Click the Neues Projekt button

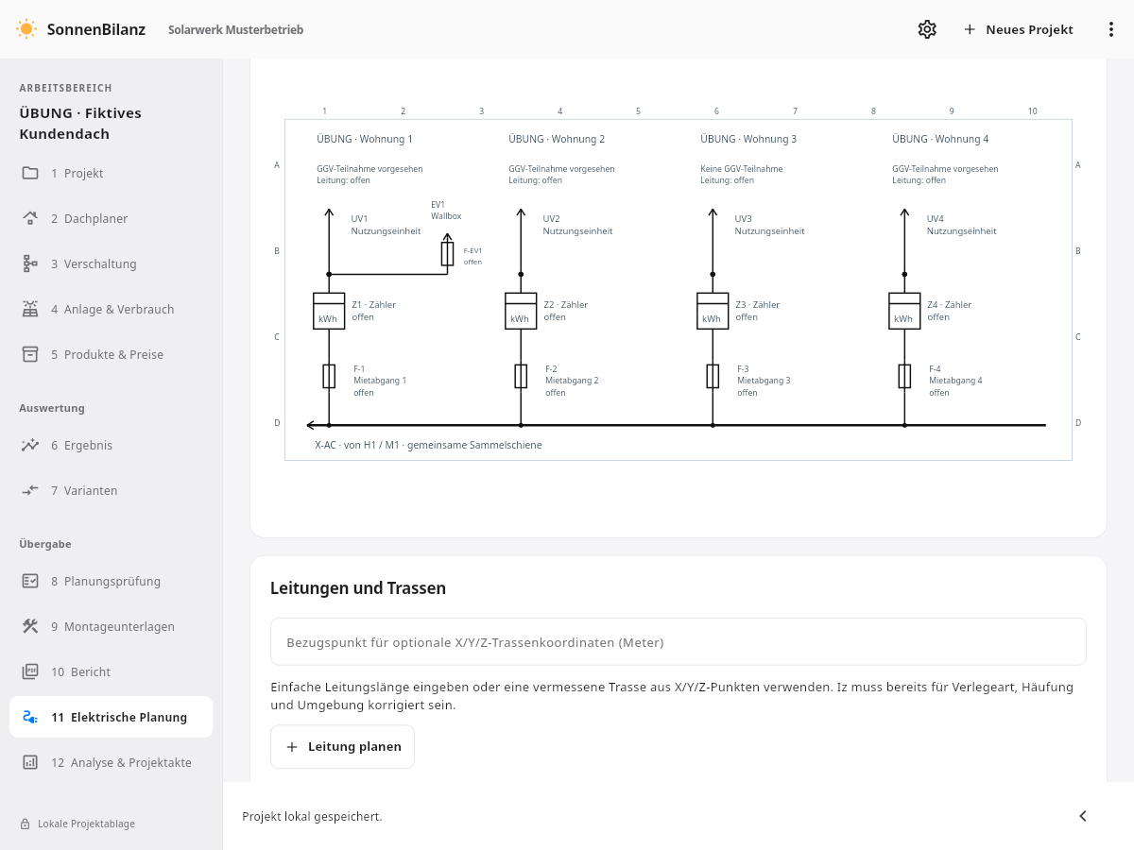[x=1018, y=29]
